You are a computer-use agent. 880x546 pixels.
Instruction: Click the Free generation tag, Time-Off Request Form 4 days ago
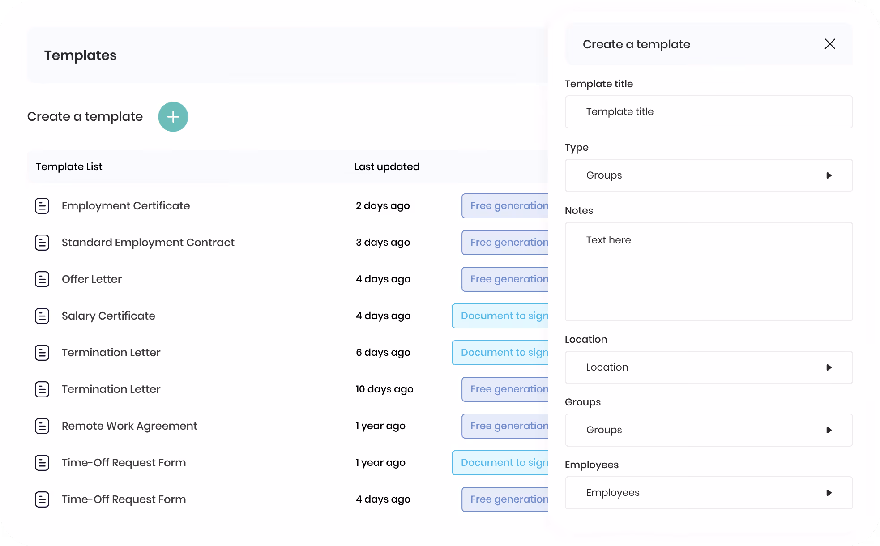[505, 499]
